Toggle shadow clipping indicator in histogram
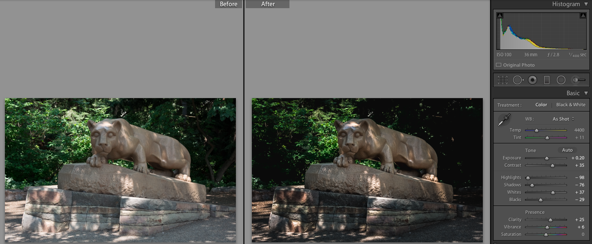The image size is (592, 244). tap(500, 16)
